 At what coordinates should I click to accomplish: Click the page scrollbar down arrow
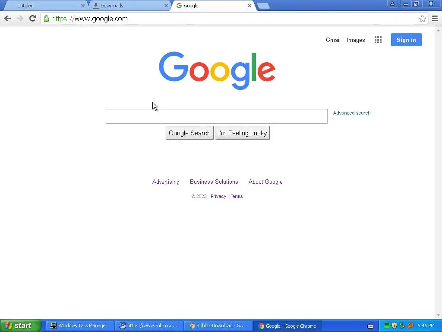click(439, 315)
